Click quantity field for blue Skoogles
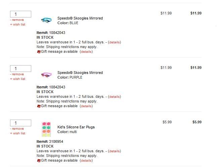217x168 pixels. pyautogui.click(x=21, y=14)
